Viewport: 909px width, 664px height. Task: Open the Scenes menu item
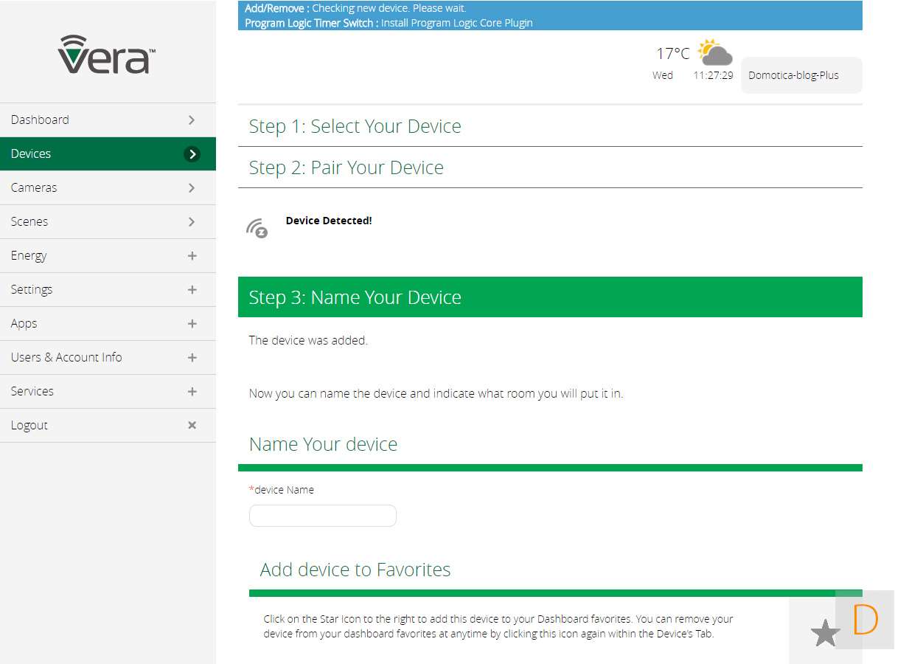pyautogui.click(x=108, y=222)
